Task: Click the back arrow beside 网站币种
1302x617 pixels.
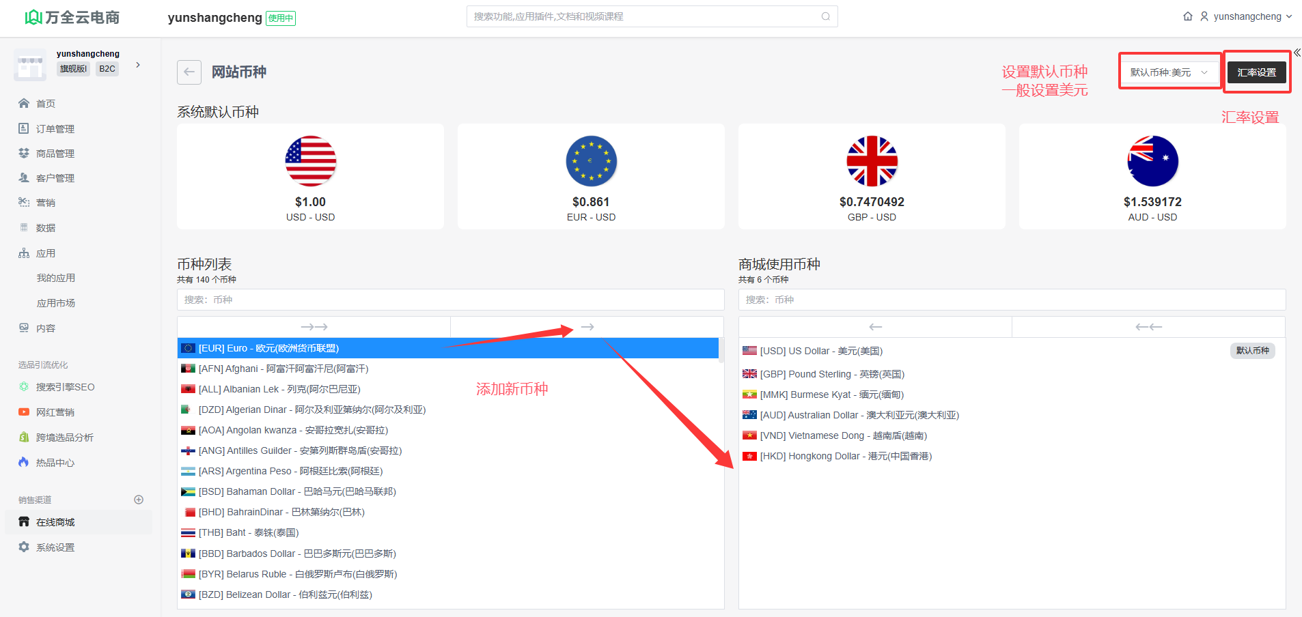Action: coord(189,72)
